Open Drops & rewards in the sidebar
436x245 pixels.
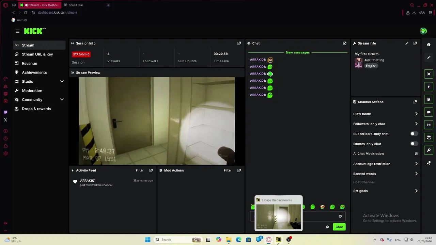click(x=39, y=109)
